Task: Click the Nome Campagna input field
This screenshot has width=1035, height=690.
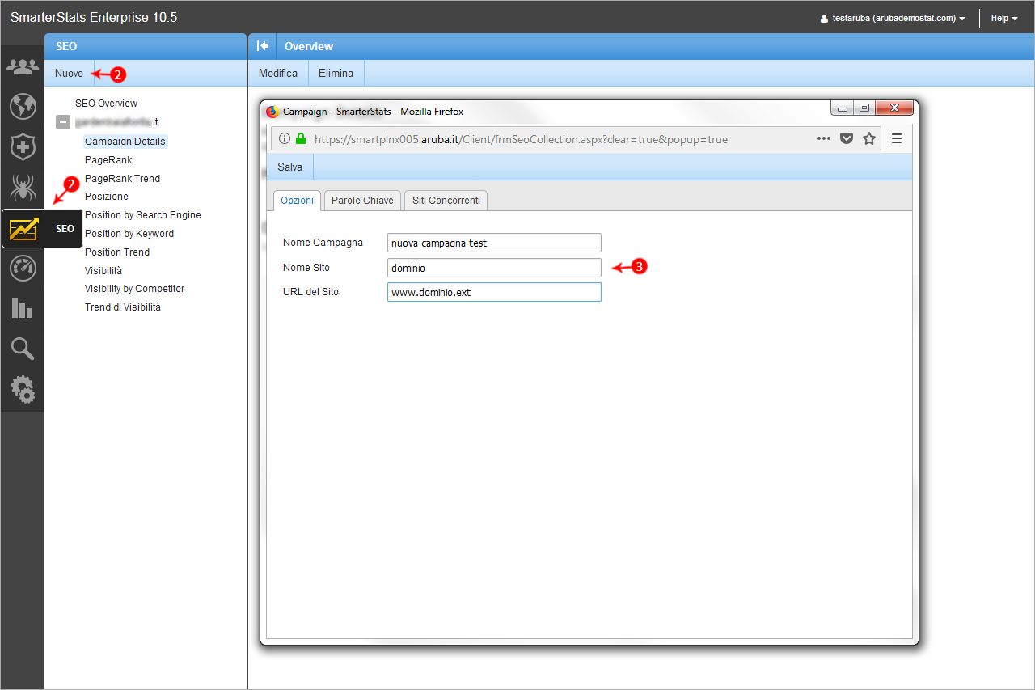Action: pyautogui.click(x=494, y=243)
